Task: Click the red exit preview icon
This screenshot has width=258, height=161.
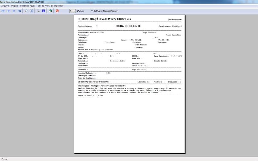Action: (x=57, y=11)
